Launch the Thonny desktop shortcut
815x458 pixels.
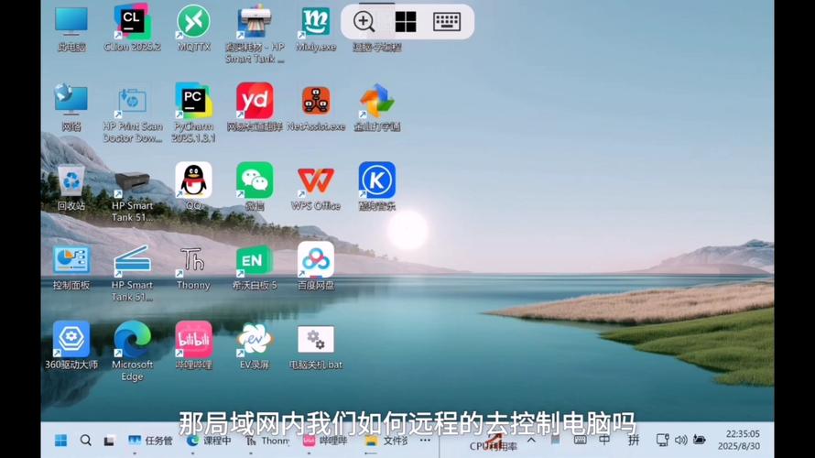pos(193,260)
